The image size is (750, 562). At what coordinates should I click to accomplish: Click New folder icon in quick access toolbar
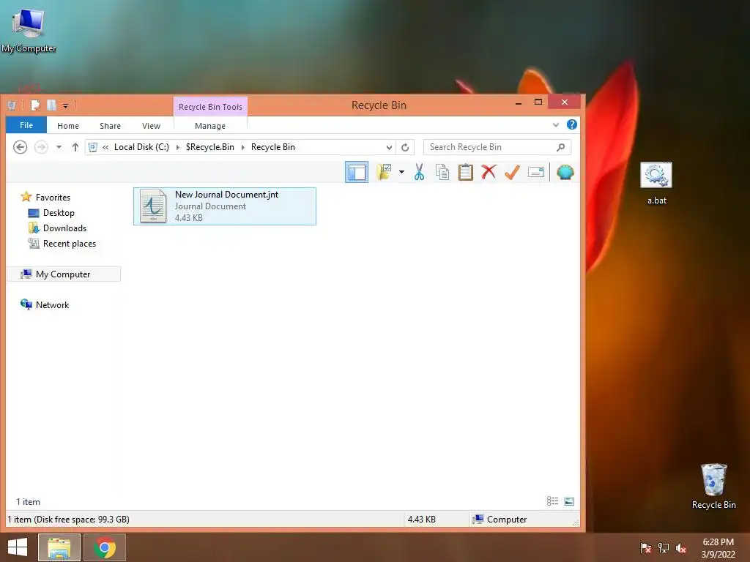(51, 105)
